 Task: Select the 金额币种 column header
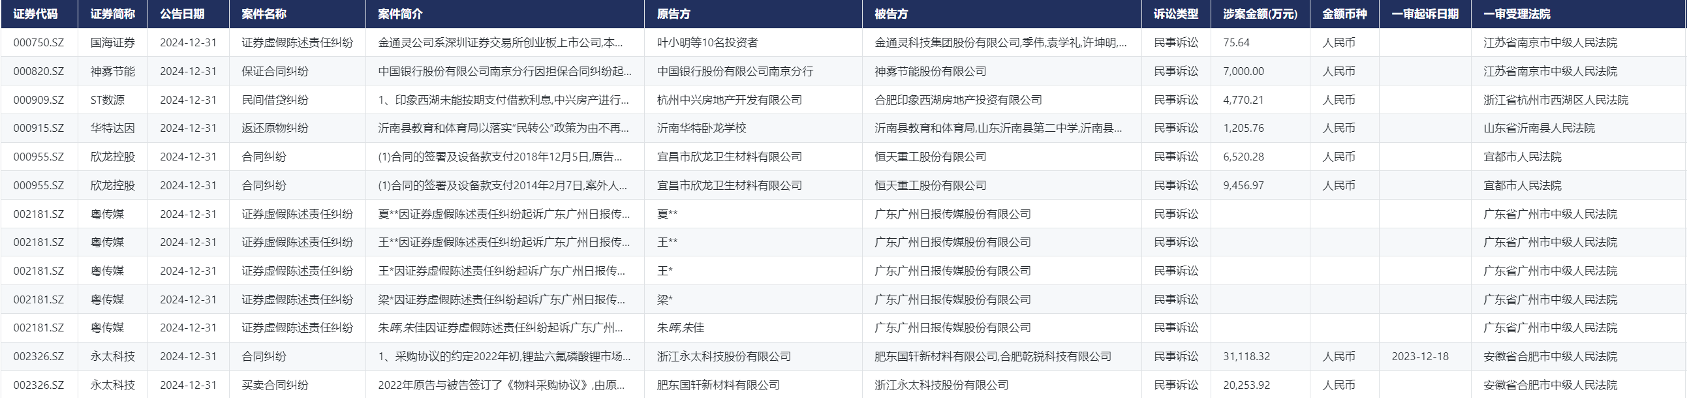(x=1344, y=14)
